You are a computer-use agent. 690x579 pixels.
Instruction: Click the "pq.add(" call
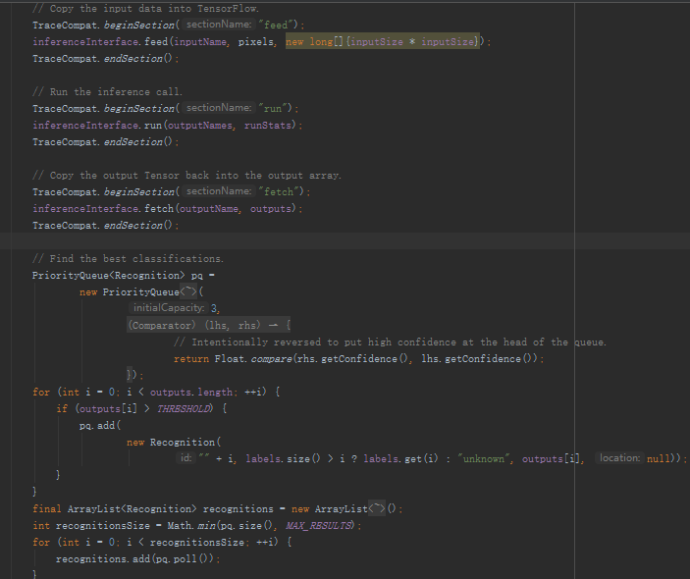click(100, 426)
